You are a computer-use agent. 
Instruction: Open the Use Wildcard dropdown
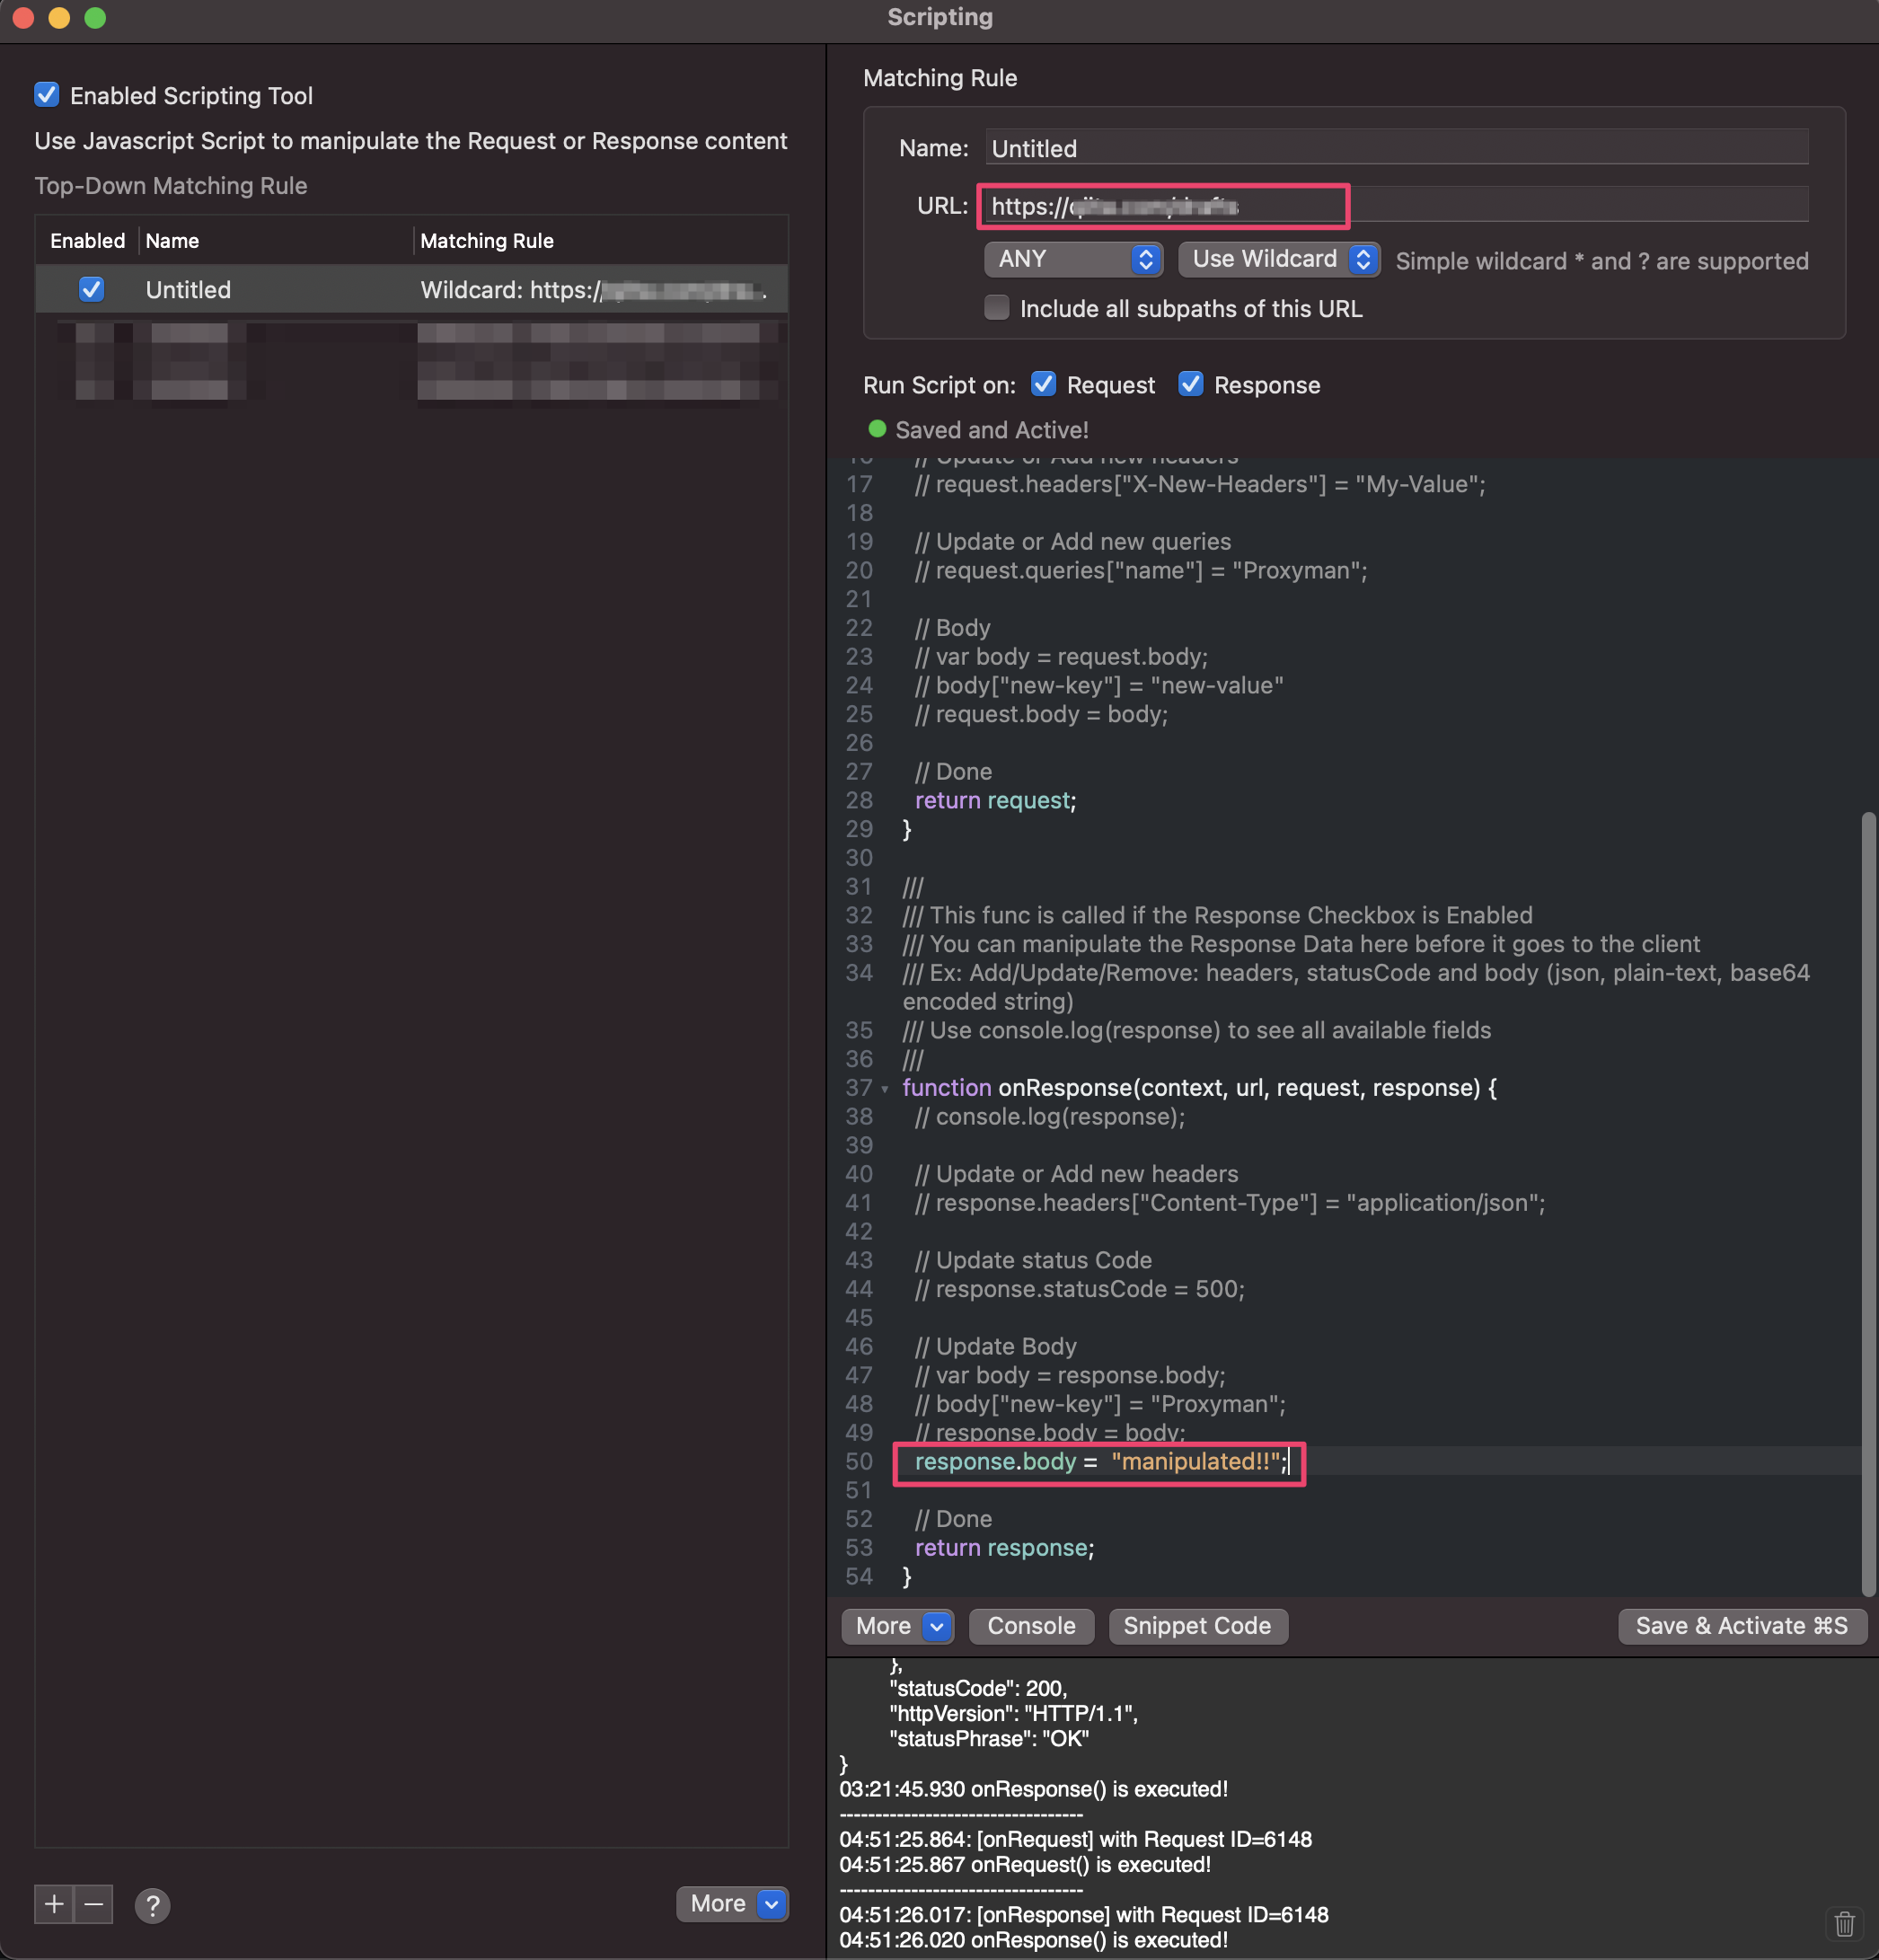(1278, 259)
